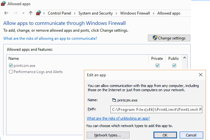The width and height of the screenshot is (210, 140).
Task: Click the Network types button
Action: [x=108, y=135]
